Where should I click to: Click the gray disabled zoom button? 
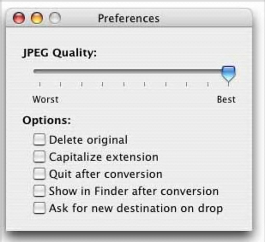pyautogui.click(x=55, y=18)
